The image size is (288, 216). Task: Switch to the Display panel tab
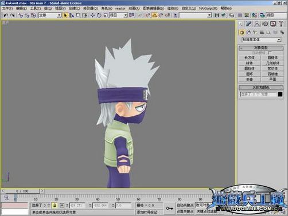point(273,24)
